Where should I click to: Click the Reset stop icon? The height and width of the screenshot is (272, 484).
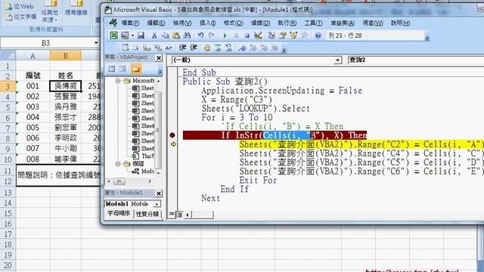(x=247, y=36)
